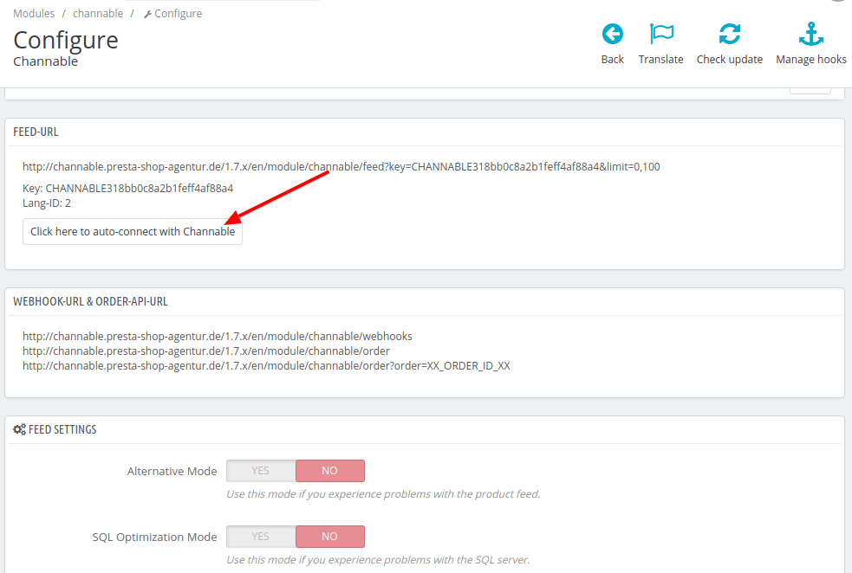Click the gears icon beside Feed Settings
The height and width of the screenshot is (573, 852).
coord(19,429)
